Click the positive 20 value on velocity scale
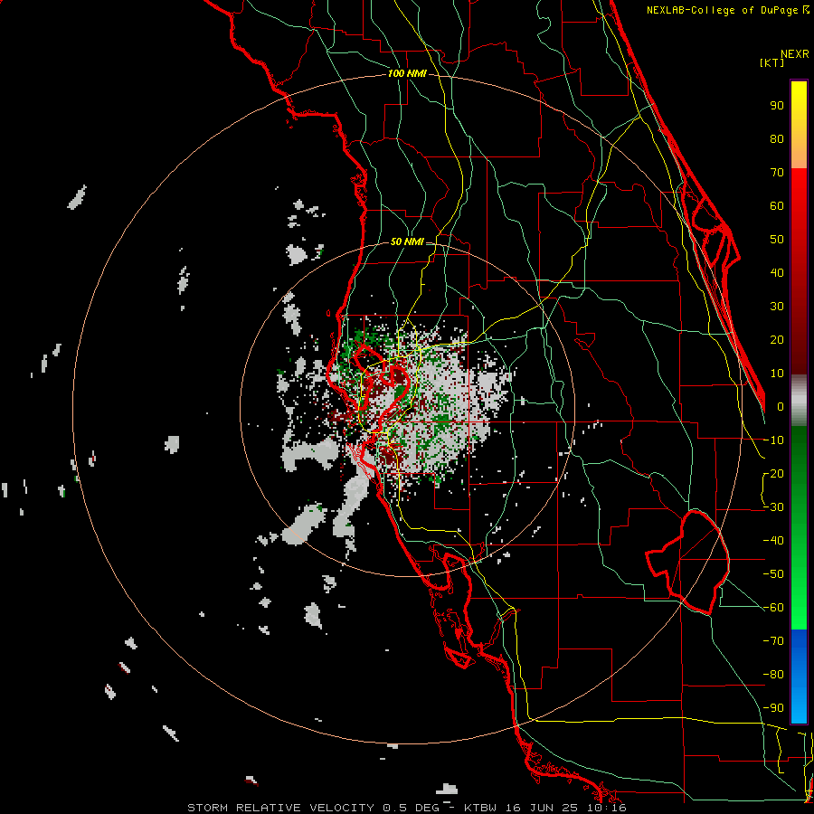 777,340
